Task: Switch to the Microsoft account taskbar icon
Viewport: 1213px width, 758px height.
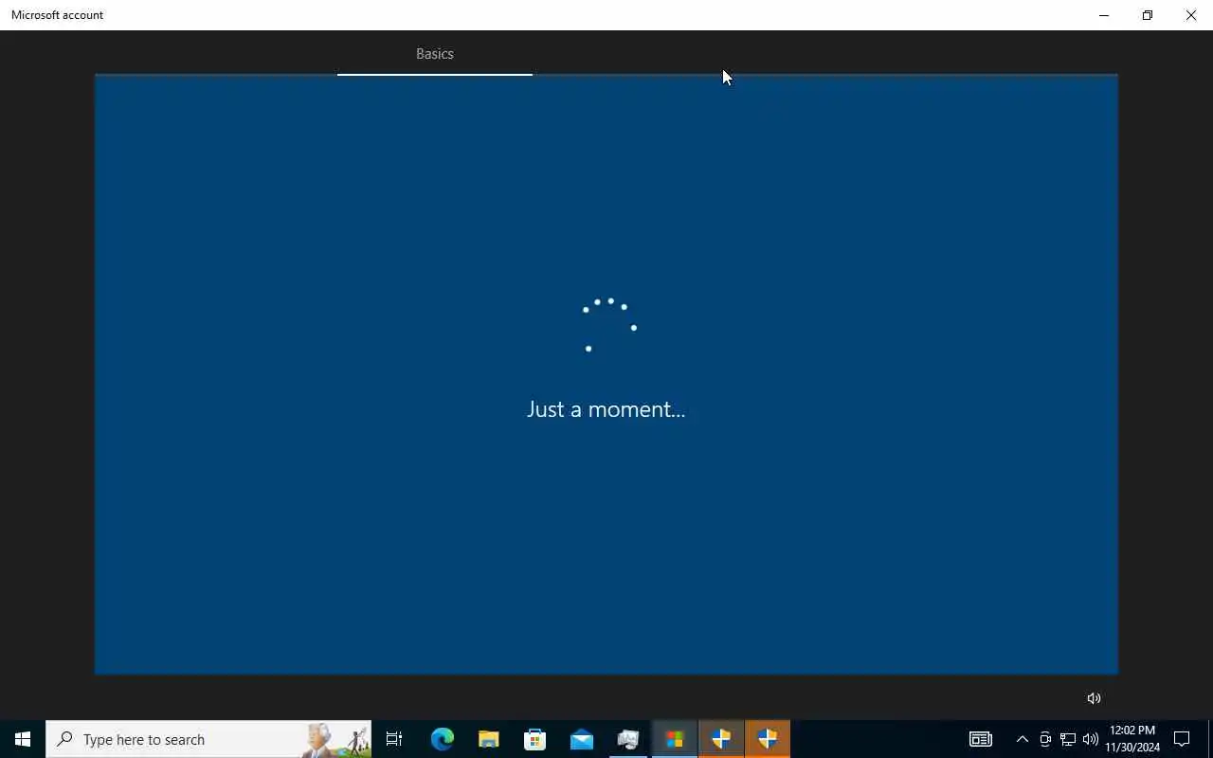Action: pyautogui.click(x=675, y=739)
